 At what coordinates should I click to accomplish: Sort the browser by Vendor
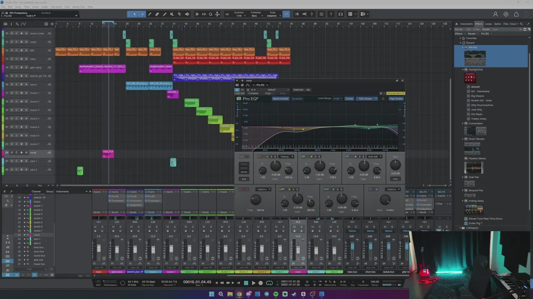click(x=486, y=29)
